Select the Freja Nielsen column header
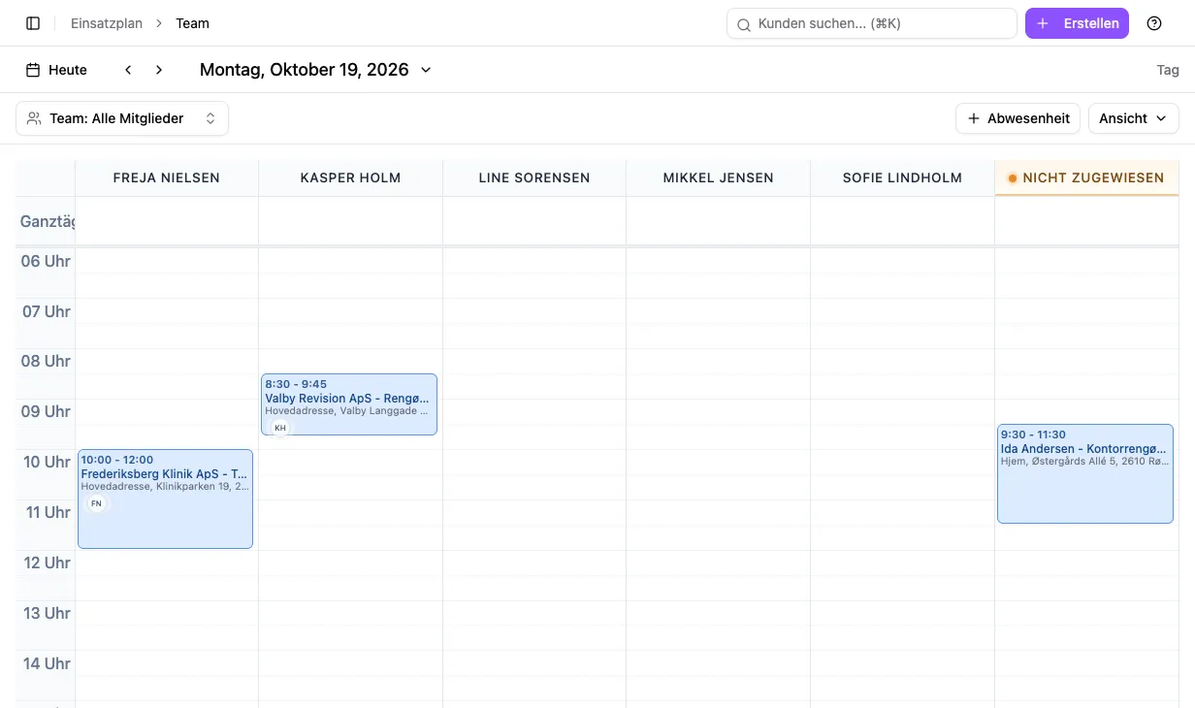The image size is (1195, 708). pyautogui.click(x=167, y=178)
